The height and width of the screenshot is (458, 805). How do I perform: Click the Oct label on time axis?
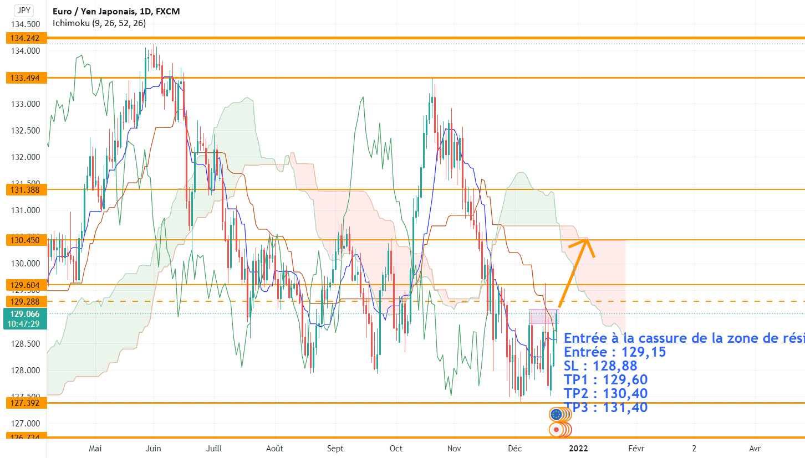coord(396,448)
